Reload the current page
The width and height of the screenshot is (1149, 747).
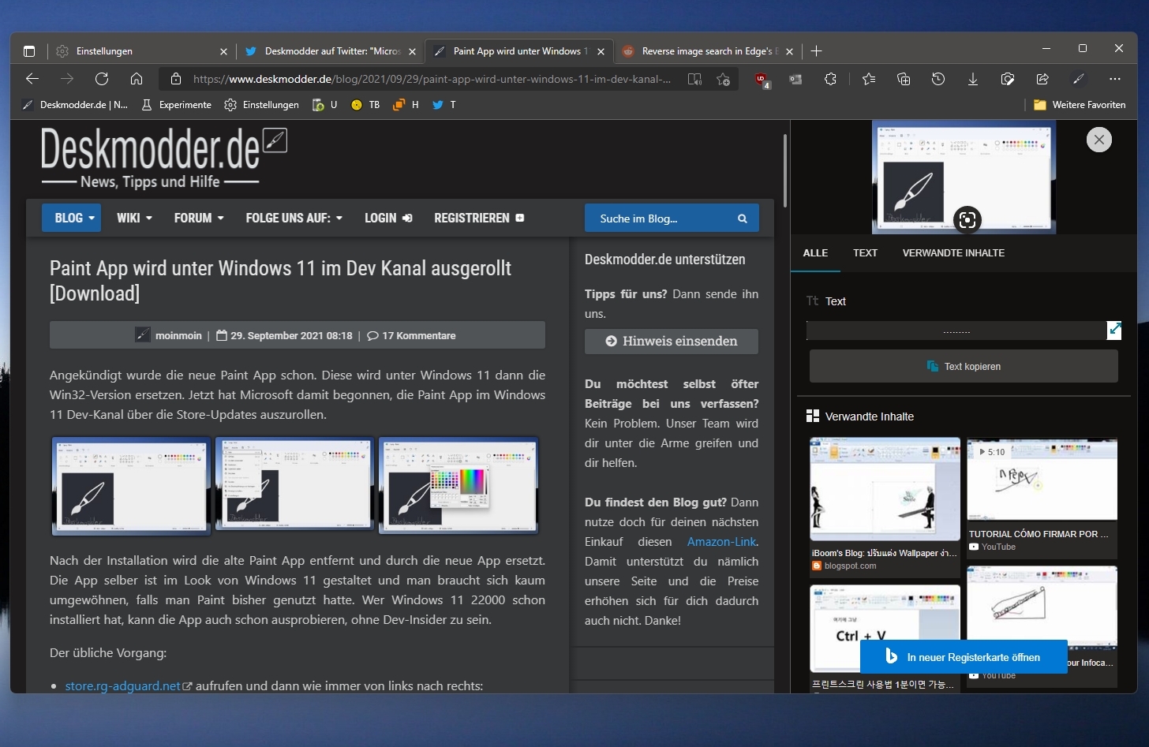click(102, 79)
